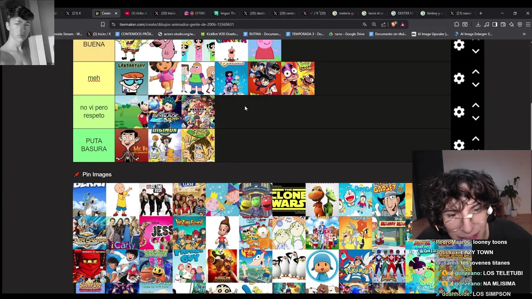Image resolution: width=532 pixels, height=299 pixels.
Task: Select Fanboy and Chum Chum image in meh tier
Action: point(298,78)
